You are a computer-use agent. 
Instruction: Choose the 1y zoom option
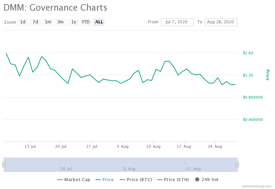point(74,22)
